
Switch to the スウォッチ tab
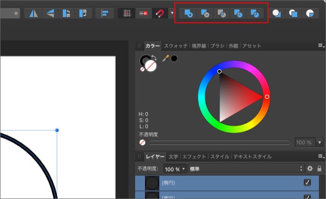[176, 46]
